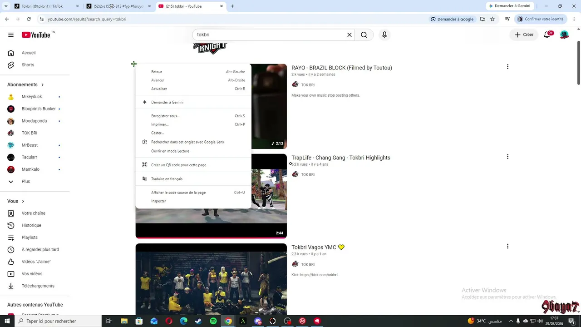This screenshot has width=581, height=327.
Task: Click Demander à Google in the address bar
Action: pos(453,19)
